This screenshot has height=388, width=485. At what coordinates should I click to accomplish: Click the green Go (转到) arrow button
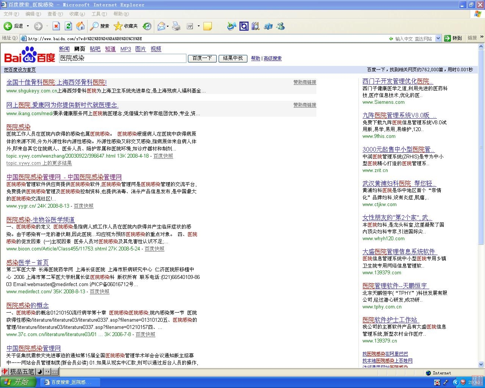[x=447, y=38]
